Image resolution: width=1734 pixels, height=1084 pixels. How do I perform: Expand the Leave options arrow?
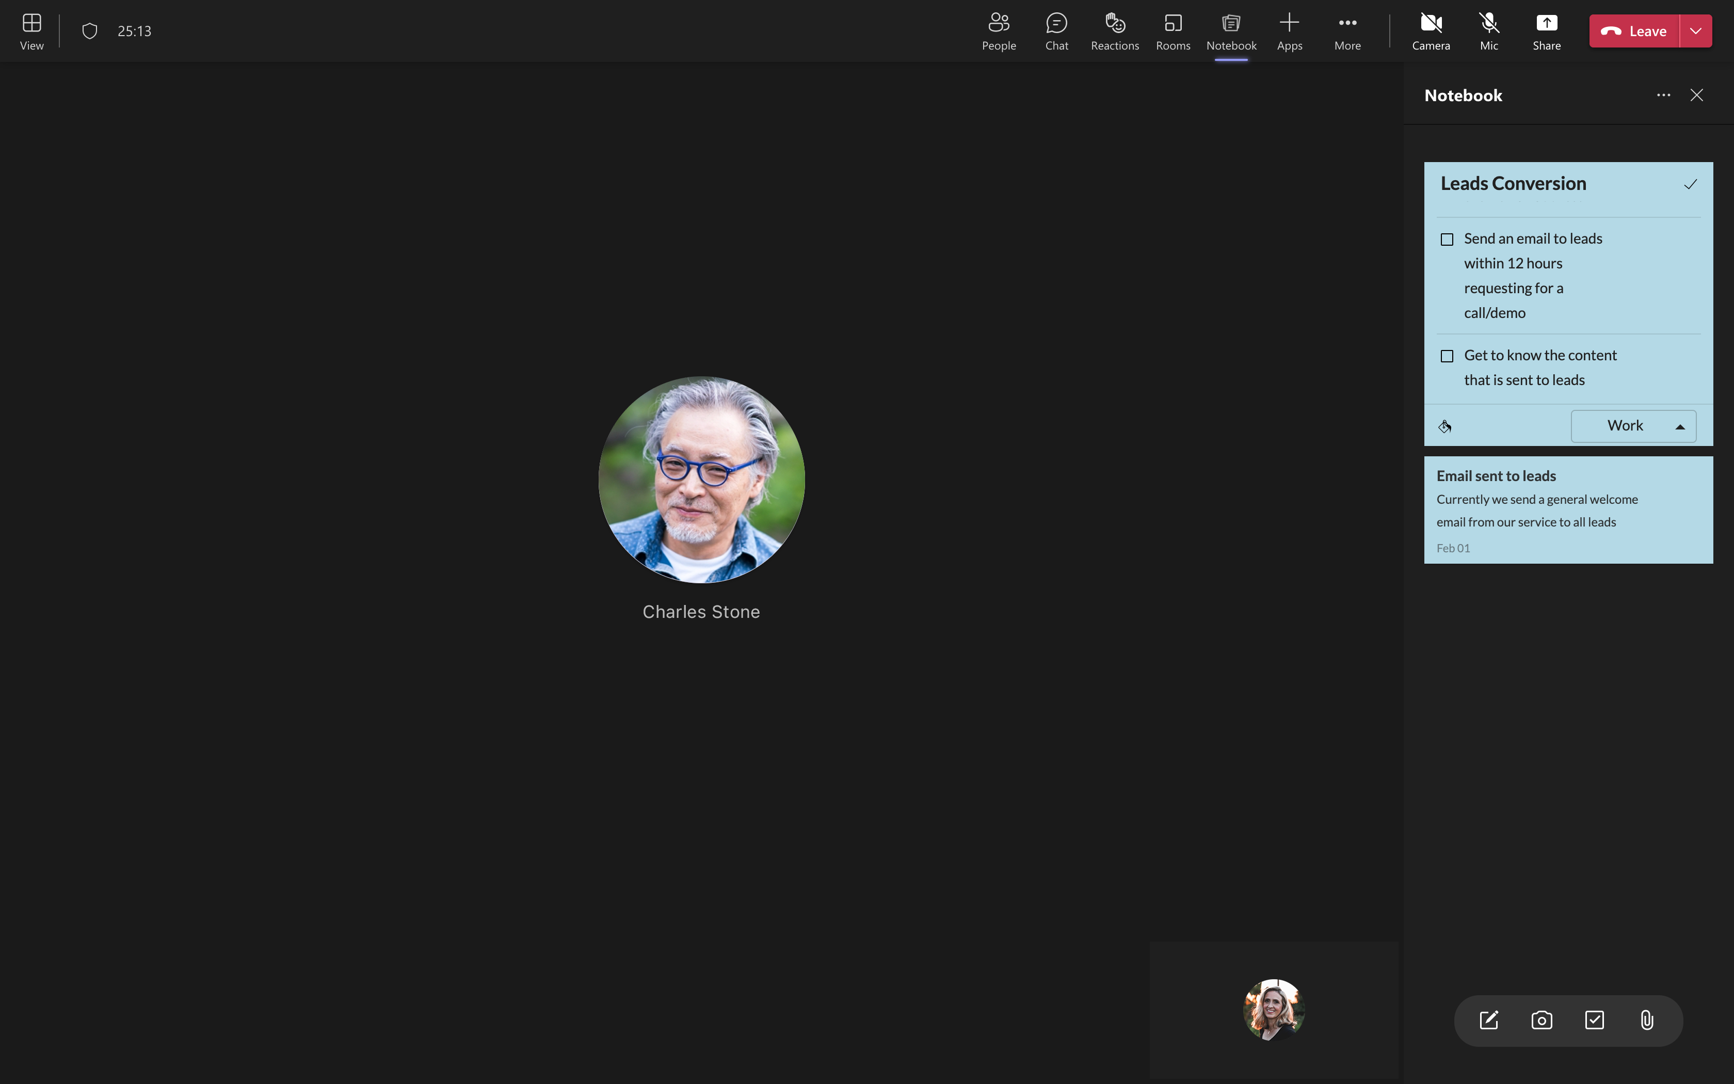pos(1695,31)
